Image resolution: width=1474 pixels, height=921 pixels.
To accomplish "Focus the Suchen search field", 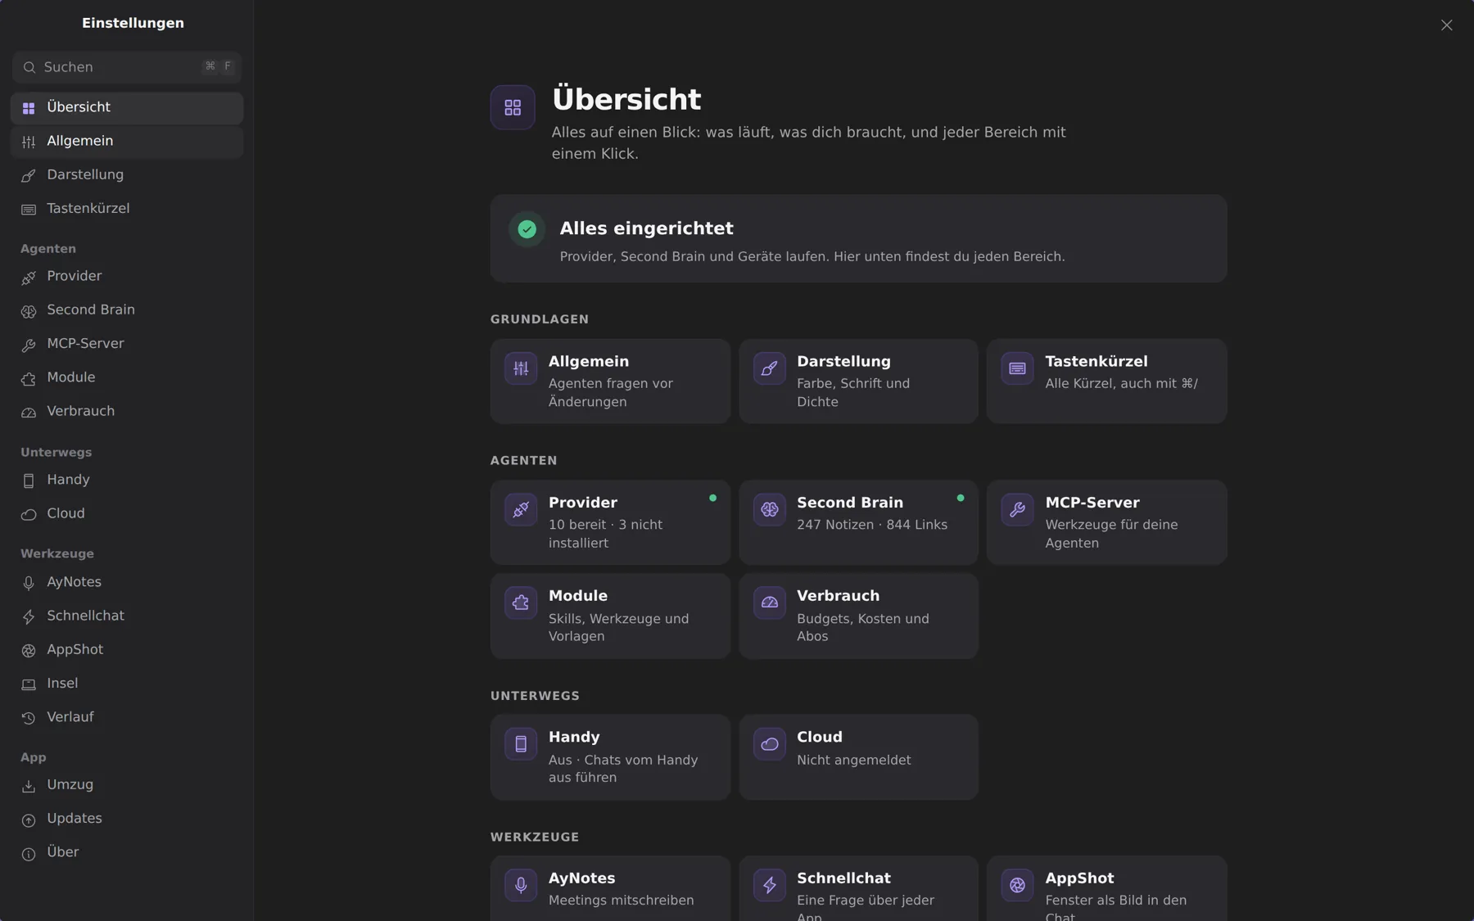I will click(127, 67).
